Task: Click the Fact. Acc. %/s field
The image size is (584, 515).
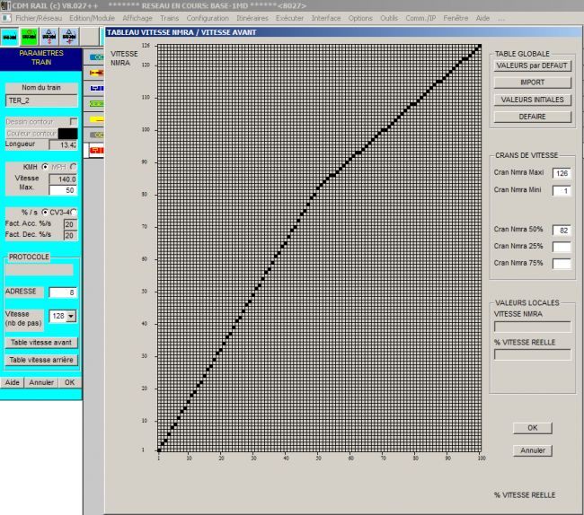Action: click(70, 224)
